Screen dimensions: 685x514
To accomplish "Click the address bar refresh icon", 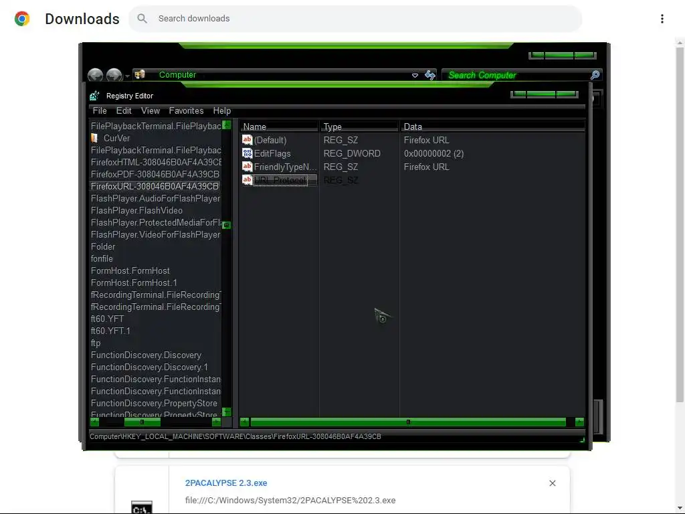I will (430, 75).
